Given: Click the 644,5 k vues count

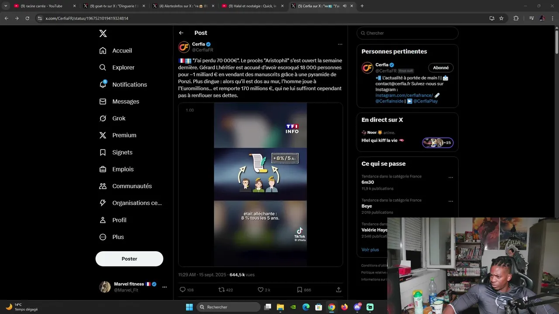Looking at the screenshot, I should (242, 275).
